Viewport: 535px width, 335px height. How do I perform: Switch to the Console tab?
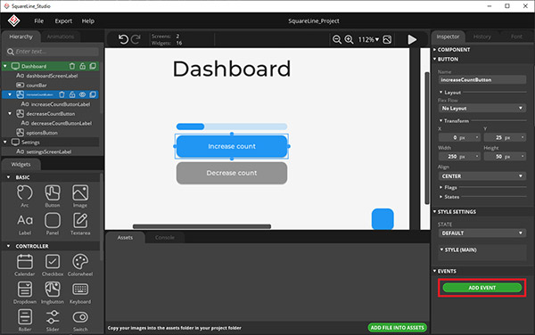tap(165, 238)
